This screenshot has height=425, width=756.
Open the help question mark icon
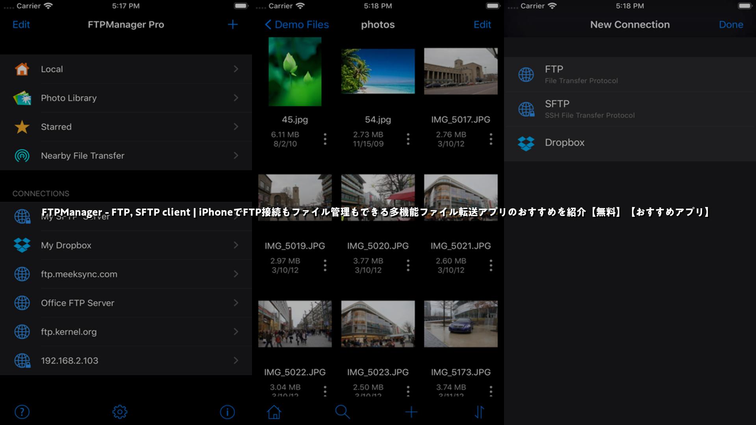tap(22, 412)
